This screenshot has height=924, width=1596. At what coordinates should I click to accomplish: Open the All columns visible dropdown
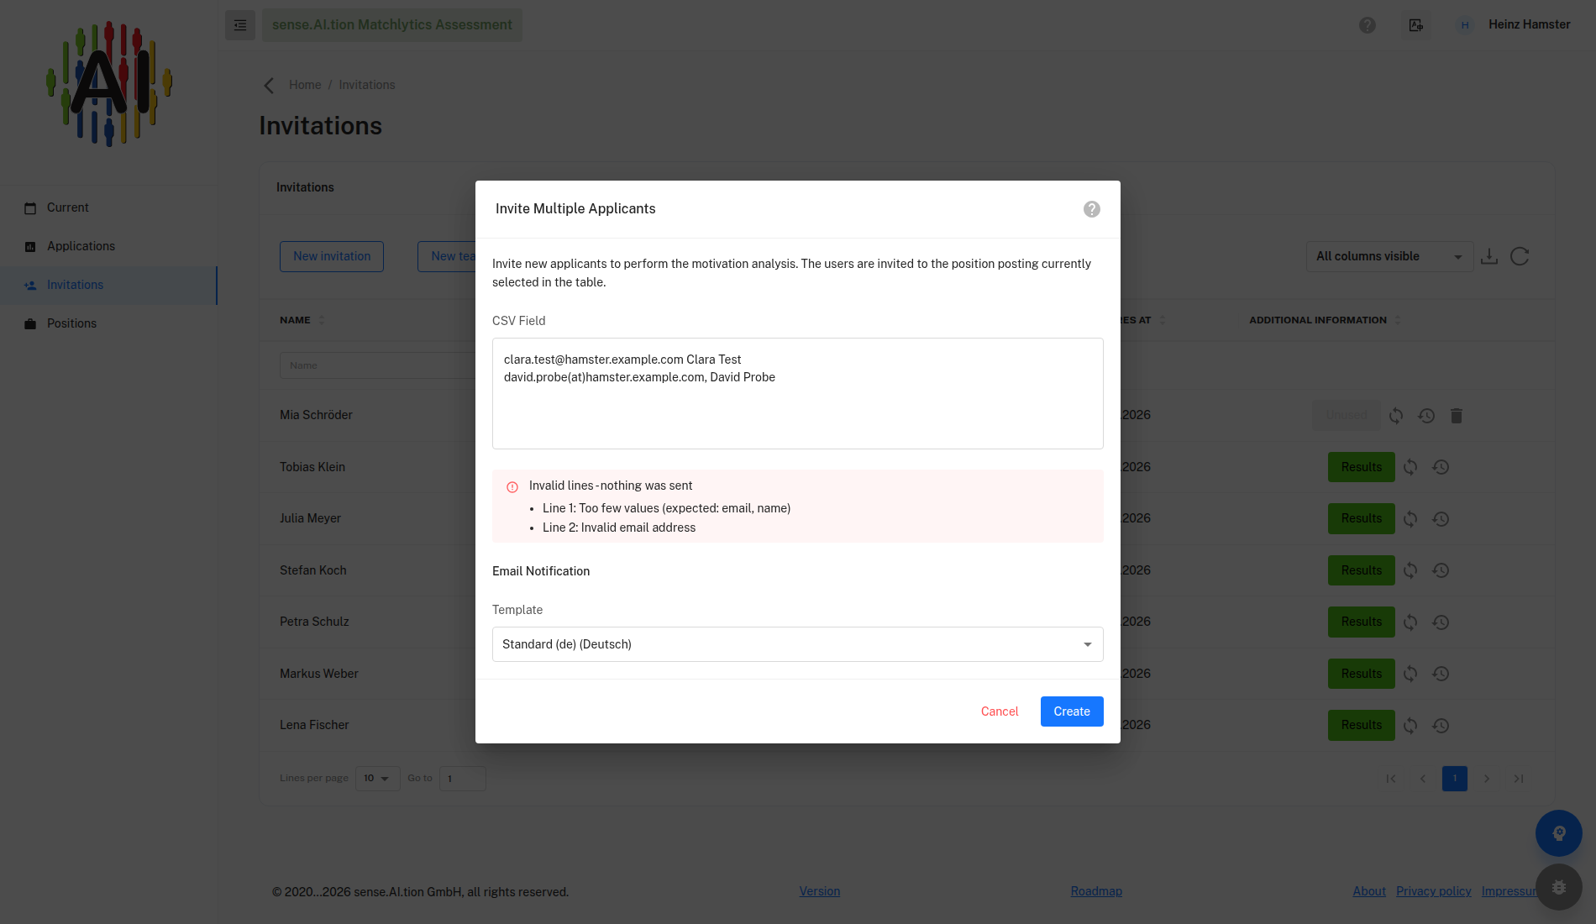click(1389, 256)
